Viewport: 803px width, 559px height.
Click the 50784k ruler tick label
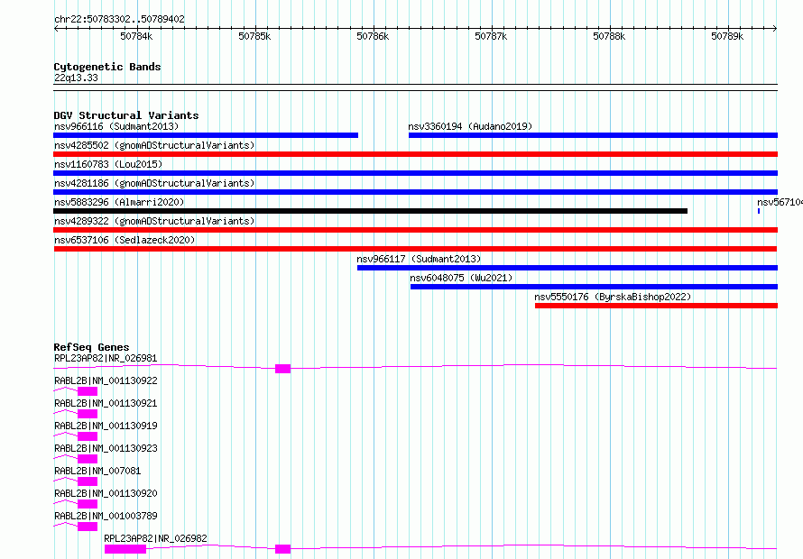(x=136, y=36)
